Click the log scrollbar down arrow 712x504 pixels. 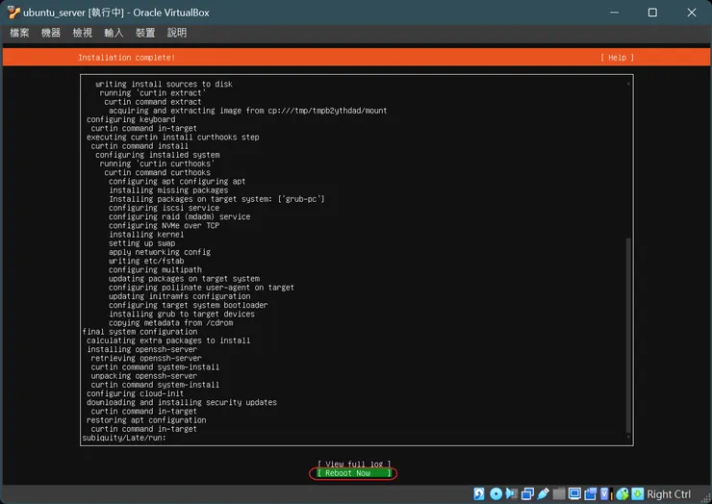pos(628,438)
